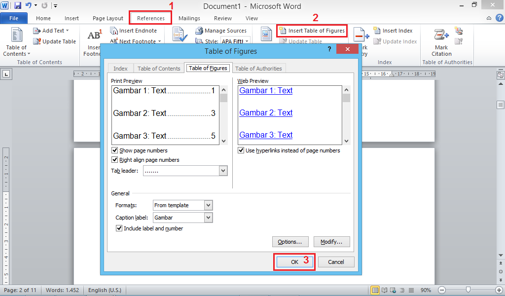Change the Caption label dropdown
The width and height of the screenshot is (505, 296).
pos(208,217)
